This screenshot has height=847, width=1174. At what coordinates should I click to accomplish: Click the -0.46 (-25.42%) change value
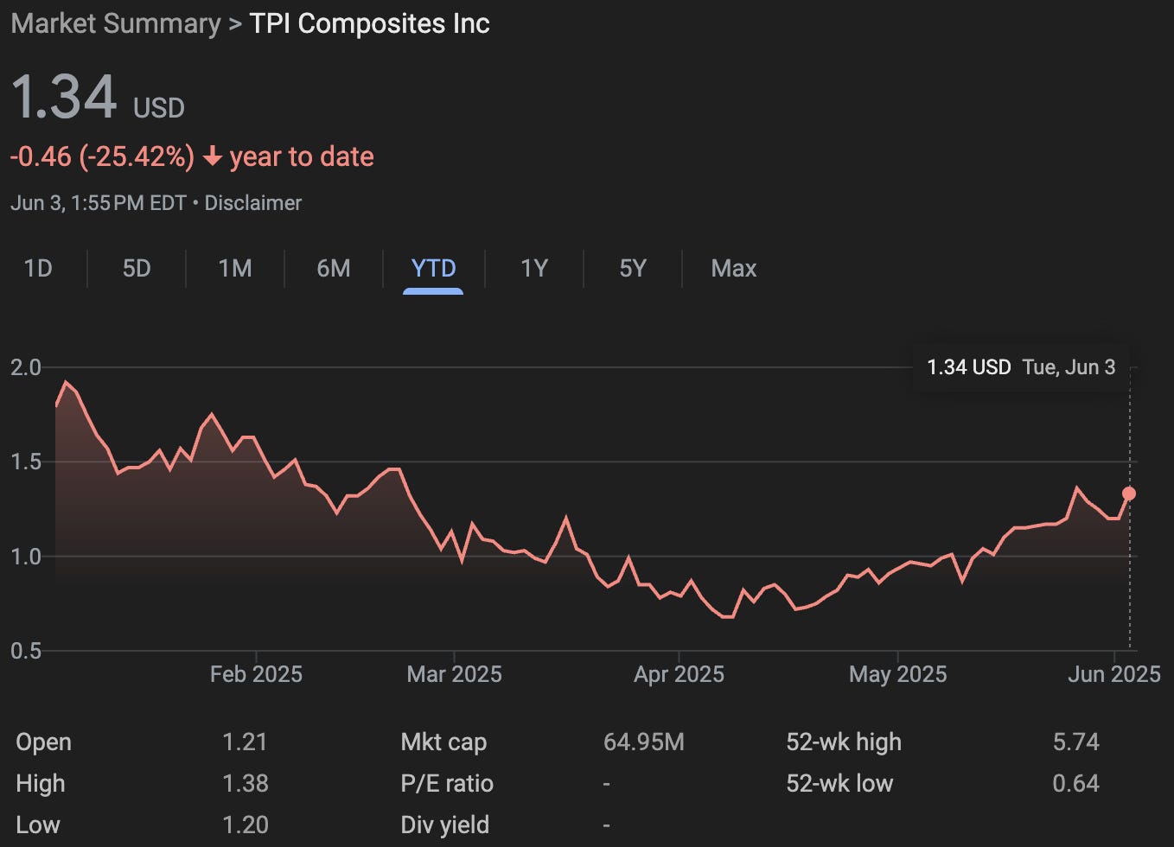(102, 156)
